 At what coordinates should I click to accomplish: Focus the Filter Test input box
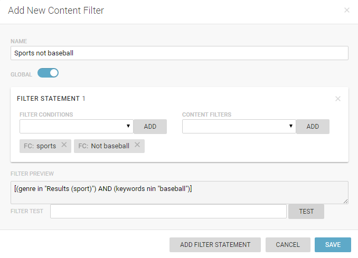[x=168, y=212]
